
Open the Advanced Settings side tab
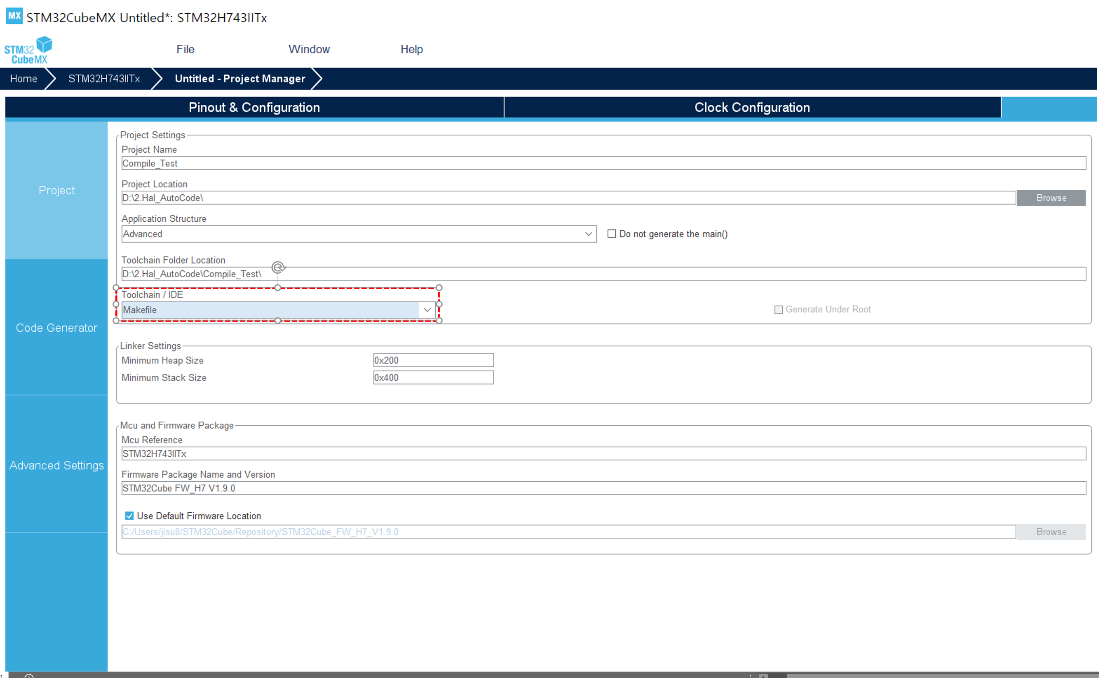(x=56, y=466)
